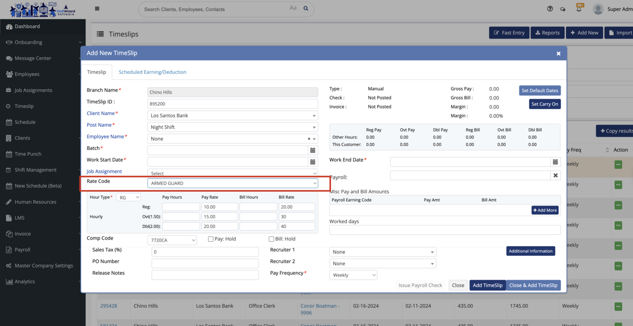Toggle the Aa case-sensitive search option
Screen dimensions: 633x326
(x=293, y=8)
